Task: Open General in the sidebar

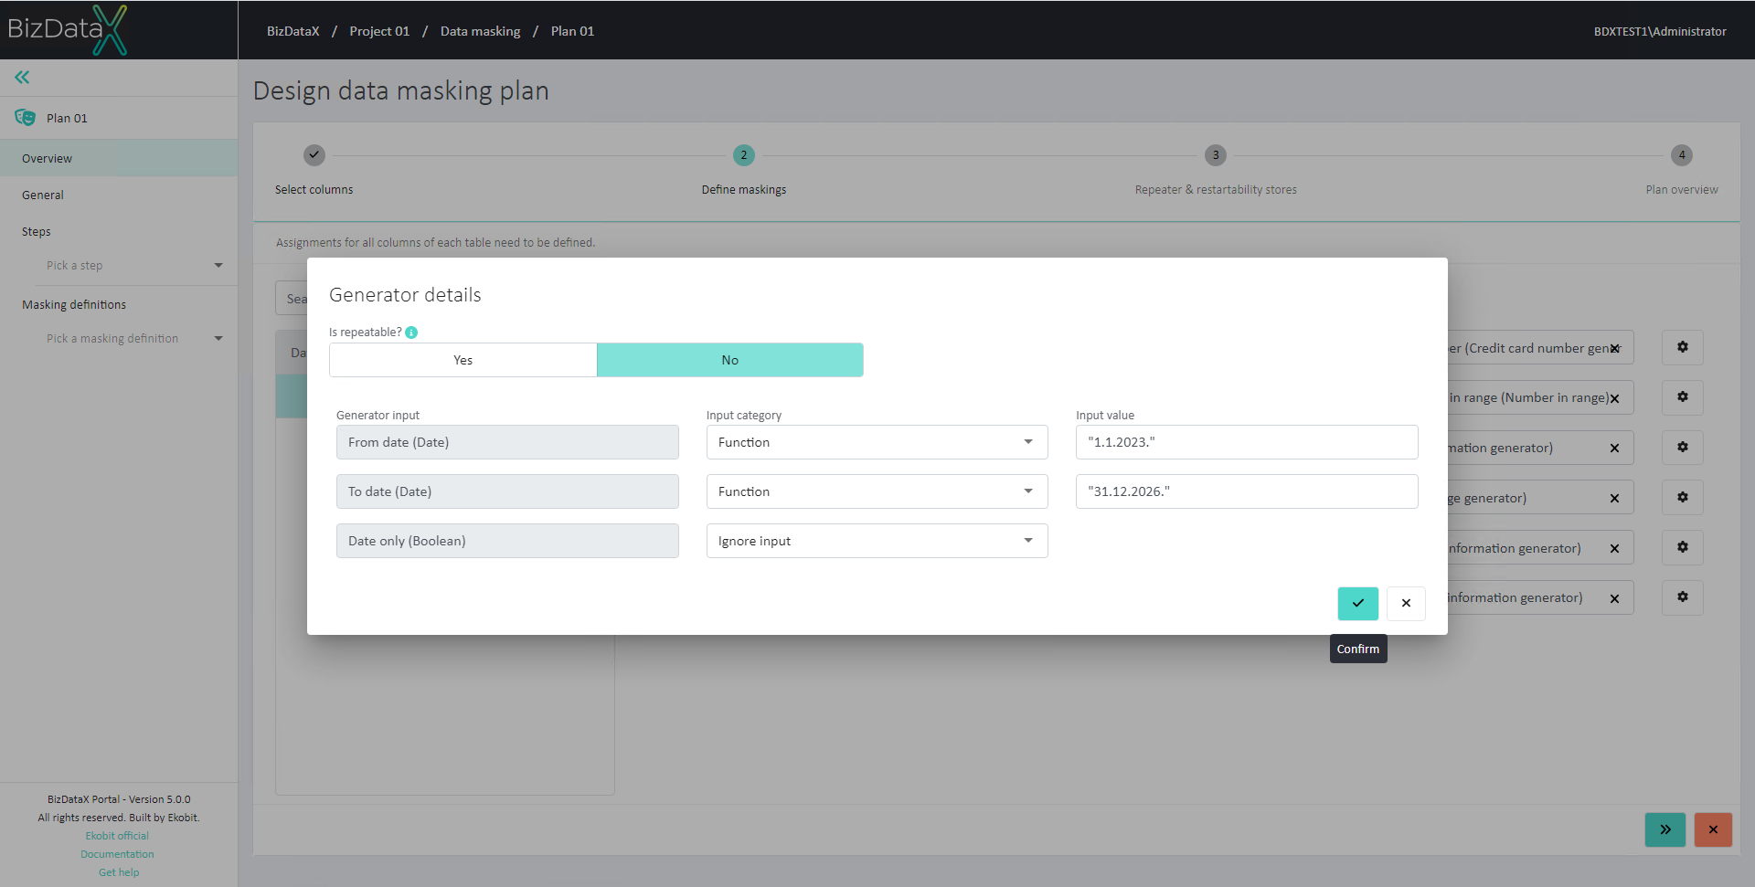Action: [119, 195]
